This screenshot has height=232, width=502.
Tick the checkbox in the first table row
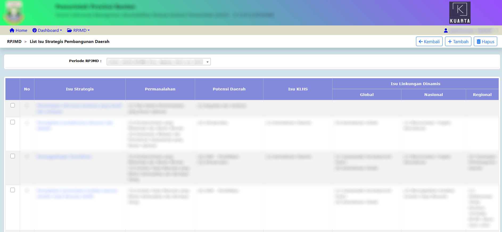(x=13, y=105)
